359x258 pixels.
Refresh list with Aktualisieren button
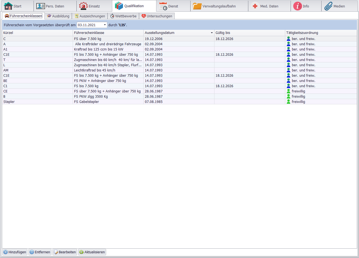coord(92,252)
